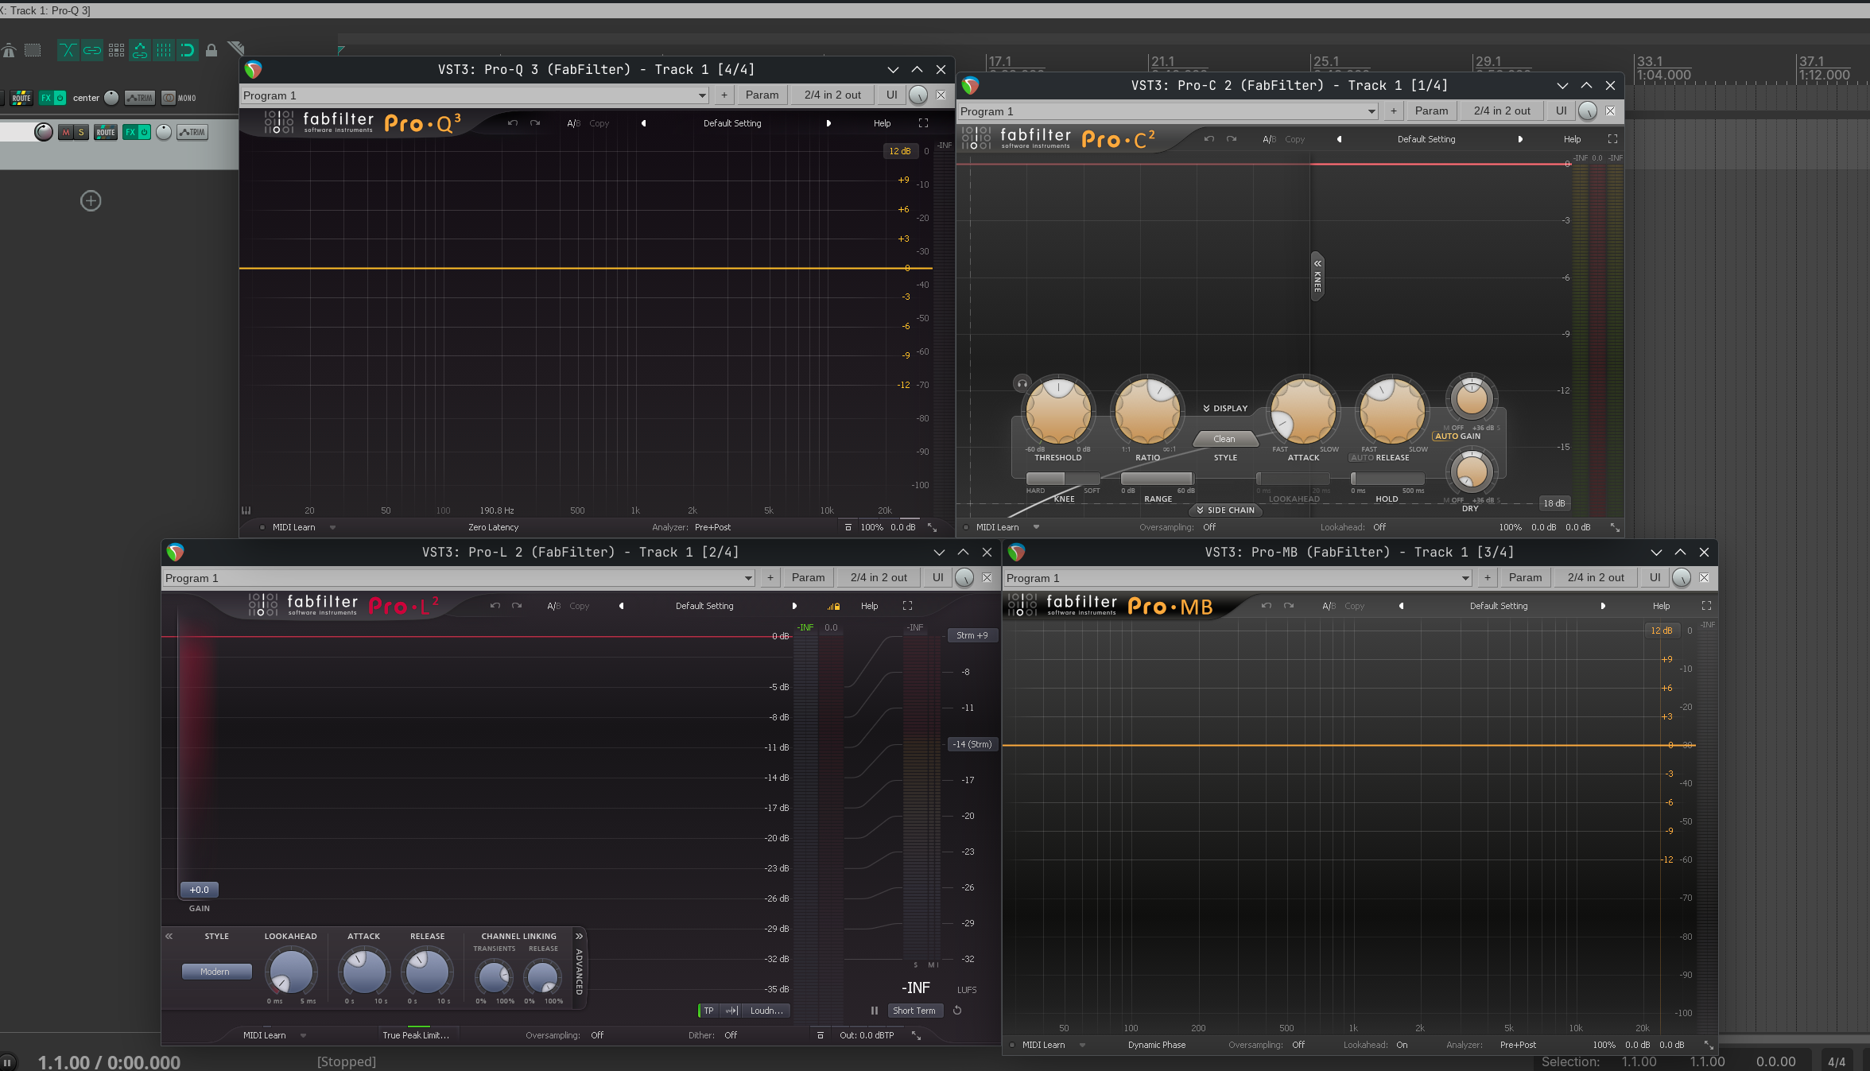Click the Clean style button in Pro-C 2

point(1224,439)
